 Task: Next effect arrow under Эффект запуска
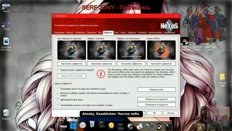[x=112, y=50]
